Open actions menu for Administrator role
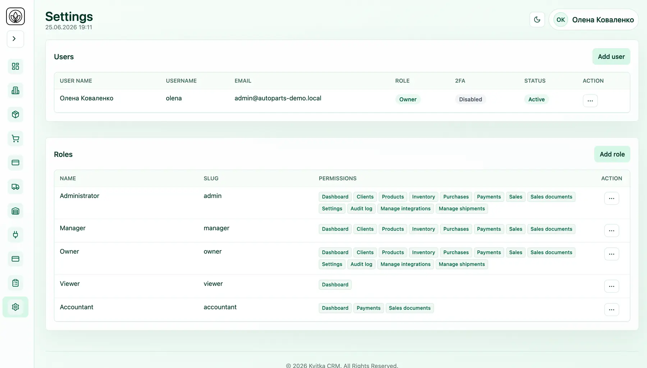647x368 pixels. [611, 198]
